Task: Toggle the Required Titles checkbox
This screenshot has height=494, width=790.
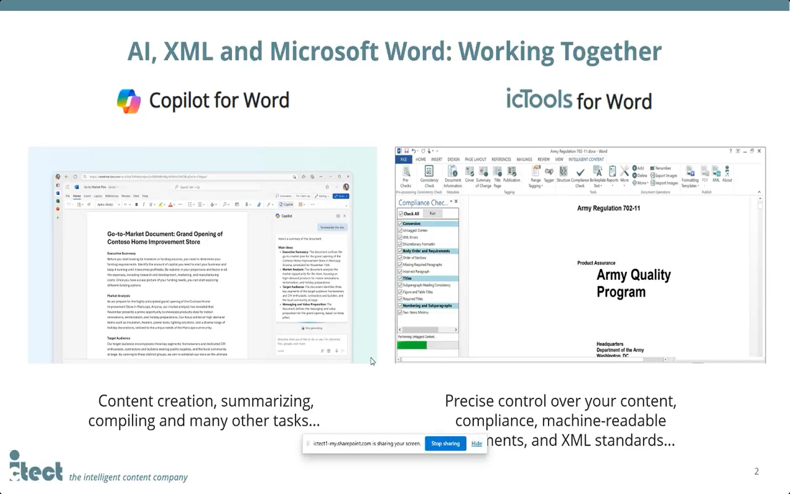Action: pos(400,299)
